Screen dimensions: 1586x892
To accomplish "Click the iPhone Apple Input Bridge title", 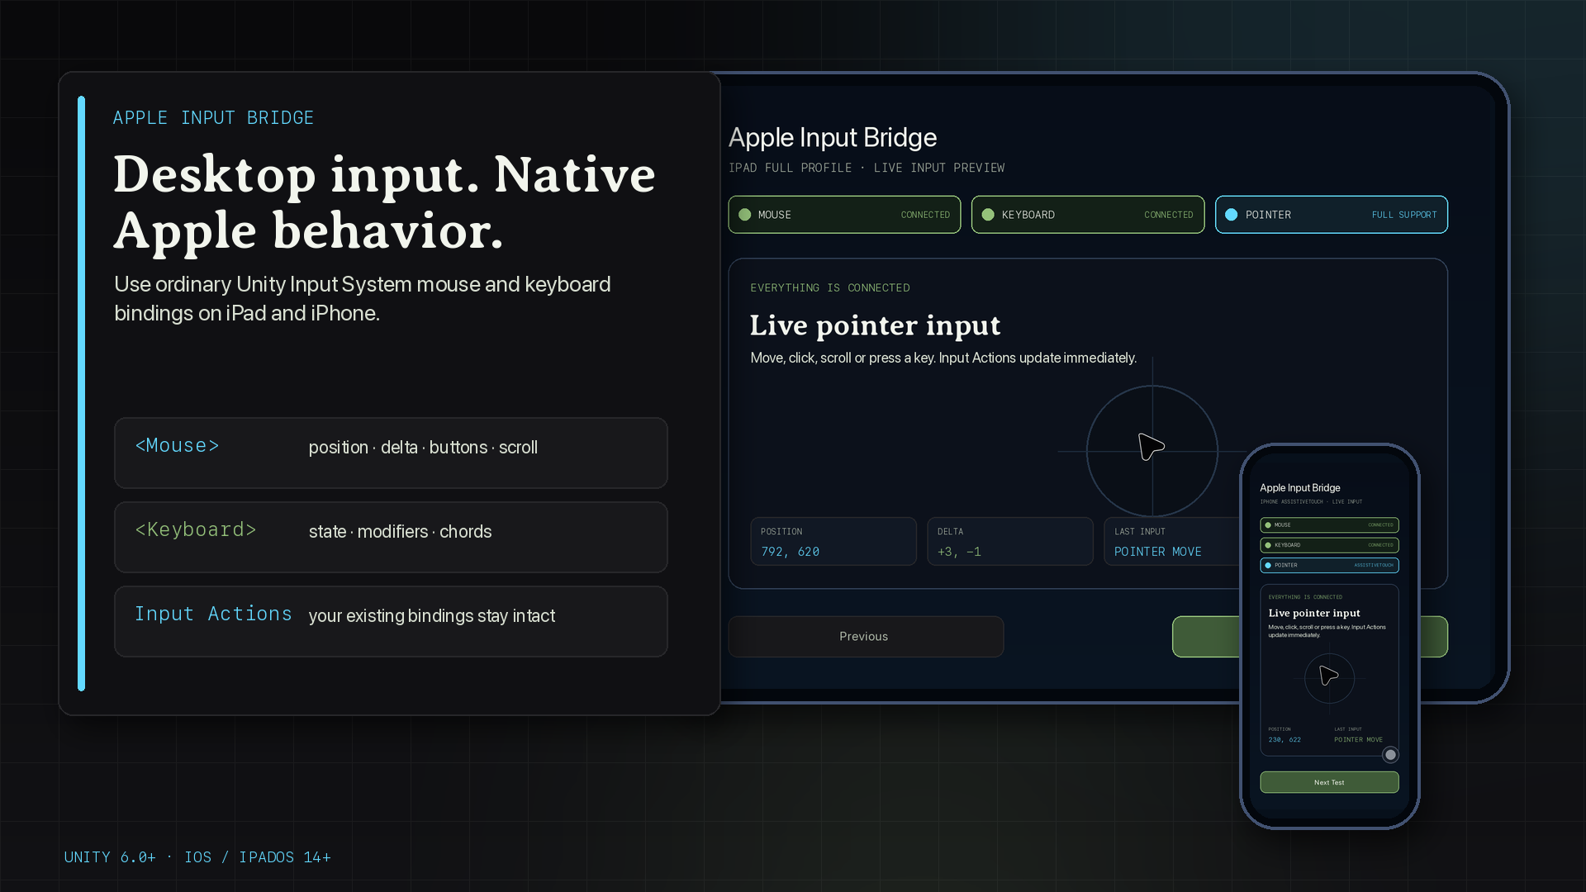I will (1300, 488).
